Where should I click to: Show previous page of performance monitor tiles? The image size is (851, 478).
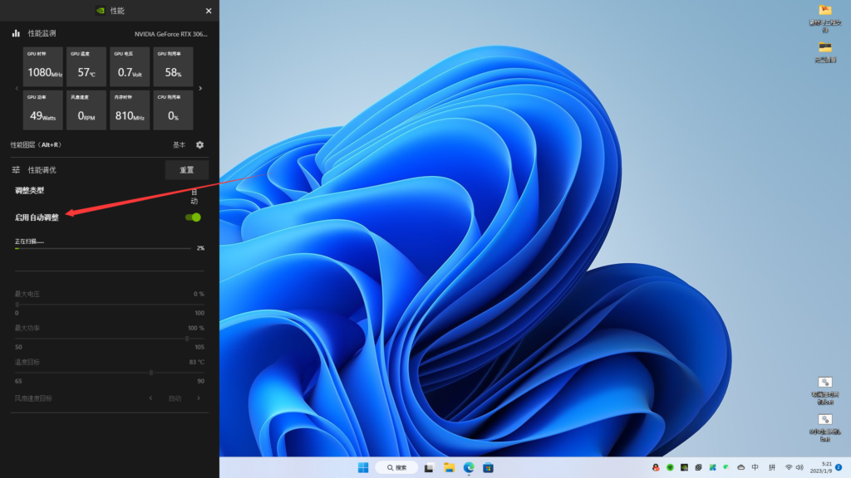17,88
